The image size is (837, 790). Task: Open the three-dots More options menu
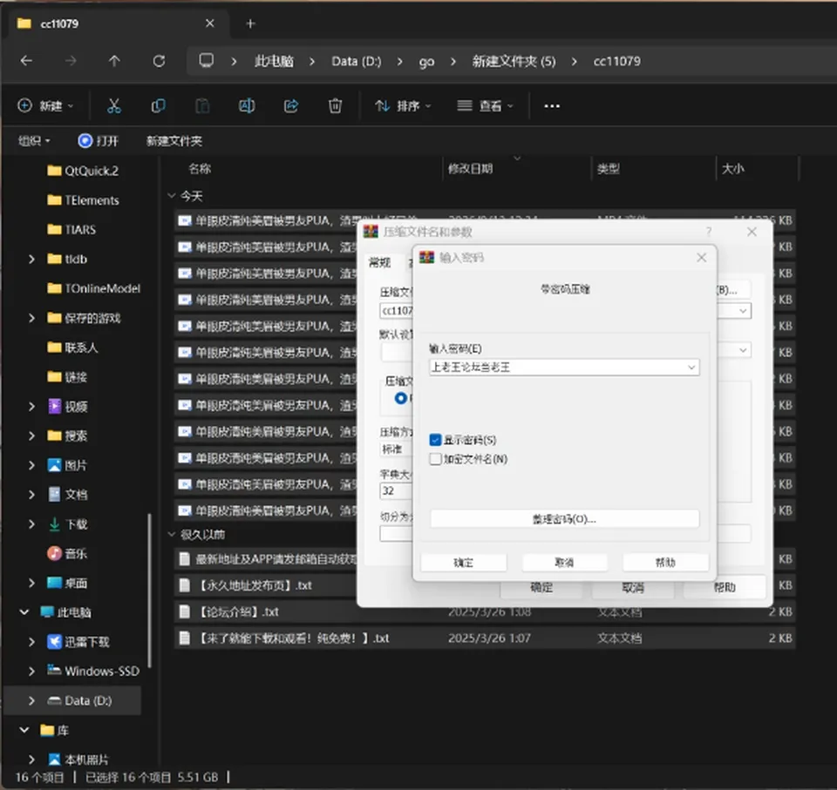[x=551, y=105]
